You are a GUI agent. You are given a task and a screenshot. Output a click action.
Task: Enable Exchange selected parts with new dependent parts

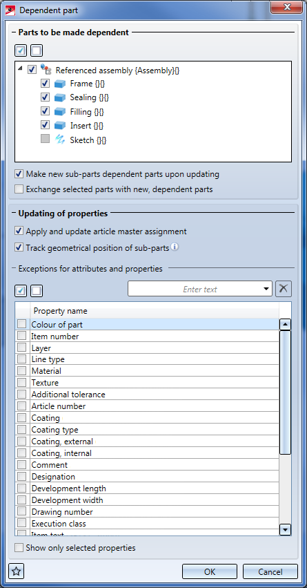point(19,189)
